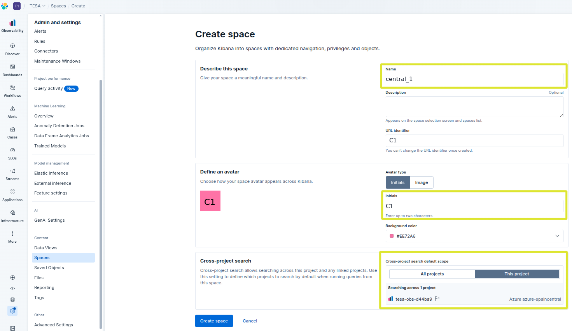
Task: Open Connectors in the settings menu
Action: click(46, 51)
